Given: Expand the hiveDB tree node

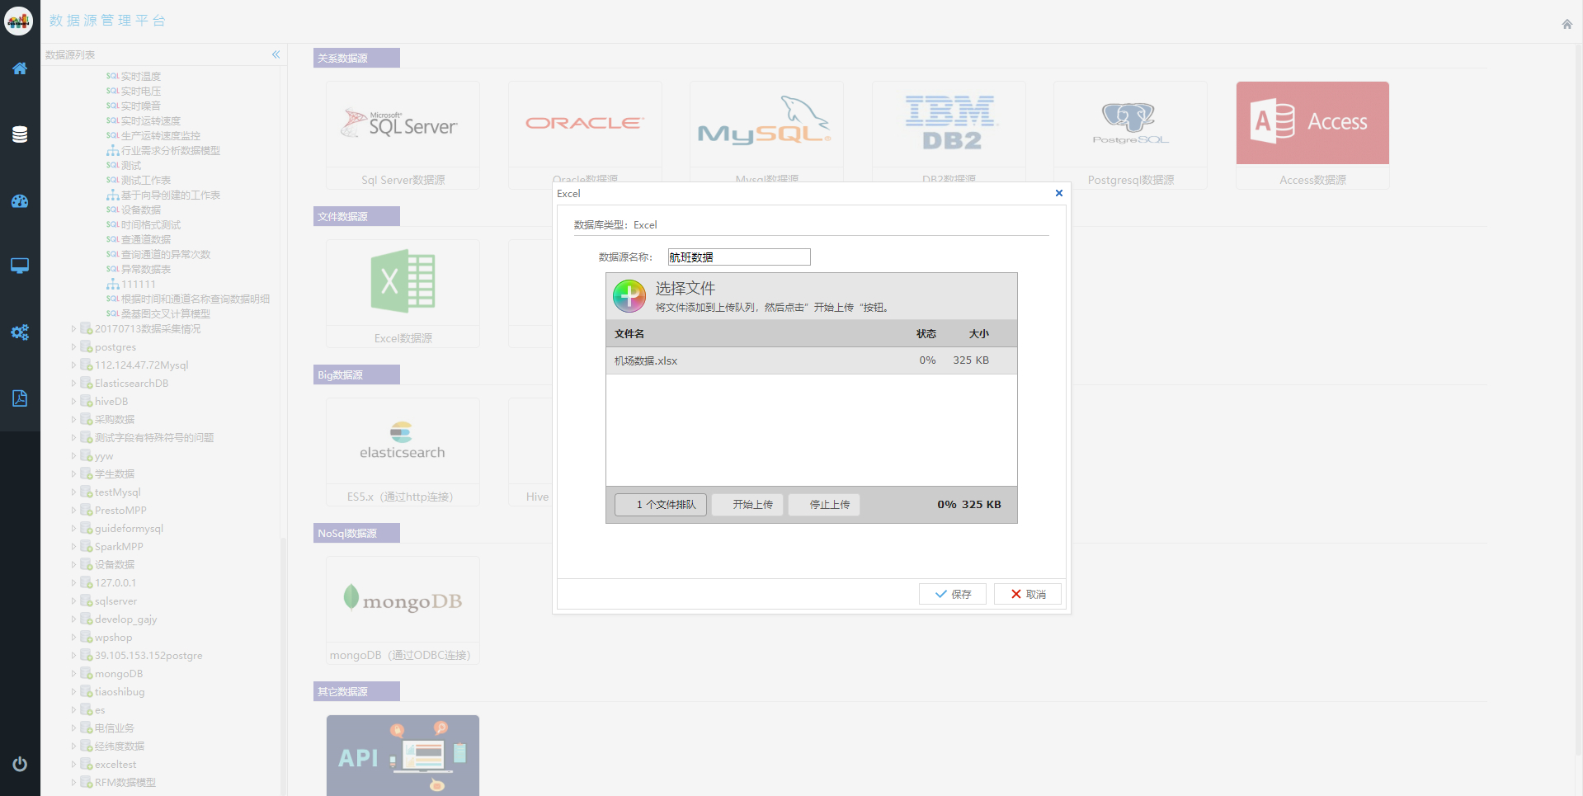Looking at the screenshot, I should pyautogui.click(x=73, y=402).
